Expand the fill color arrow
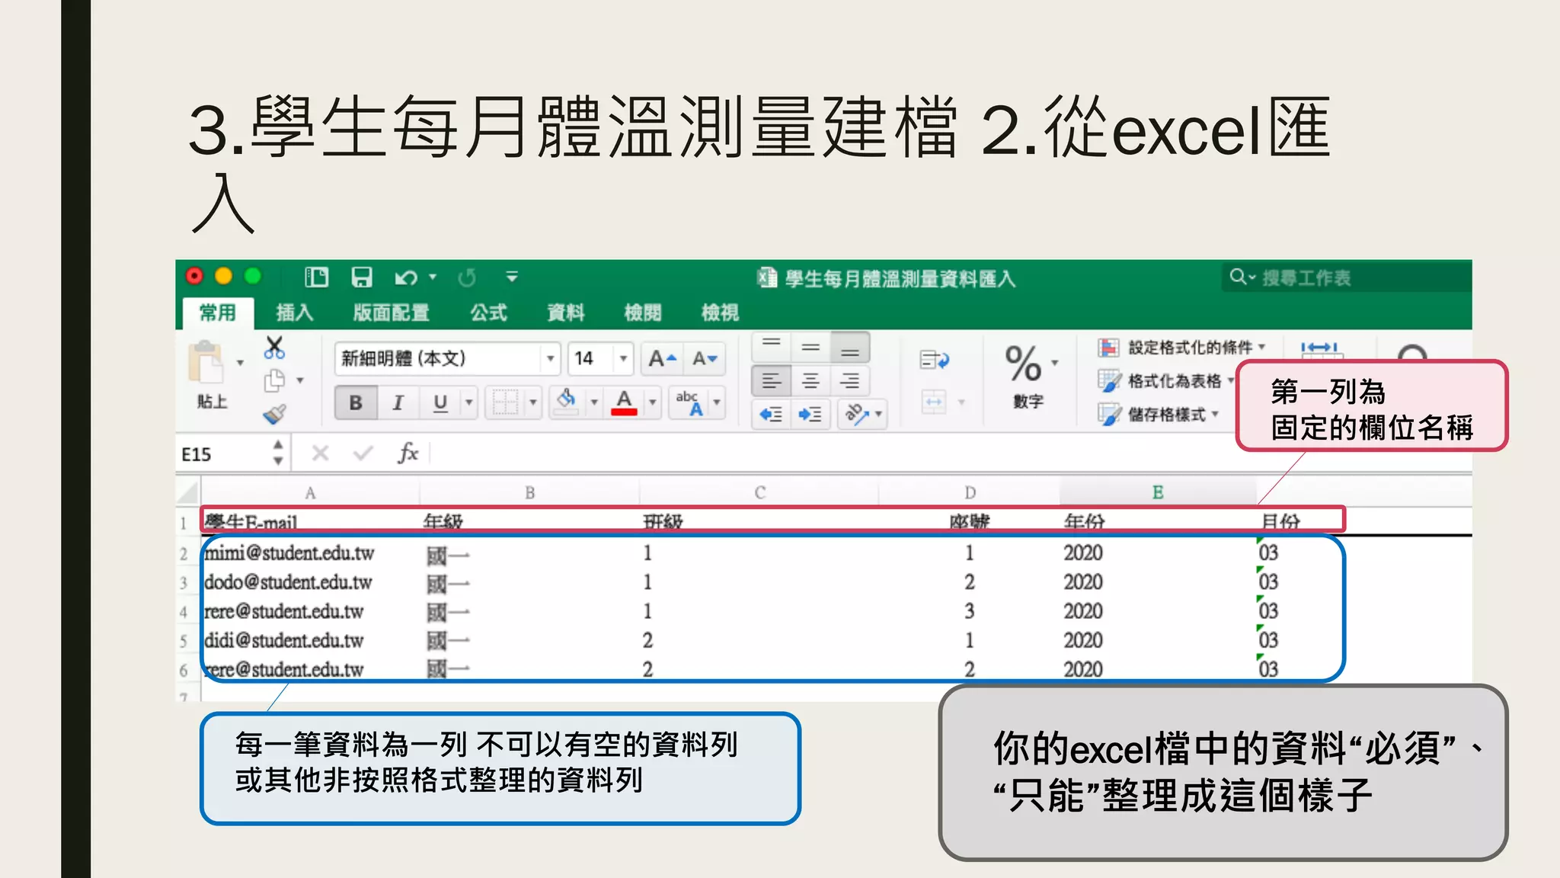The width and height of the screenshot is (1560, 878). coord(594,402)
